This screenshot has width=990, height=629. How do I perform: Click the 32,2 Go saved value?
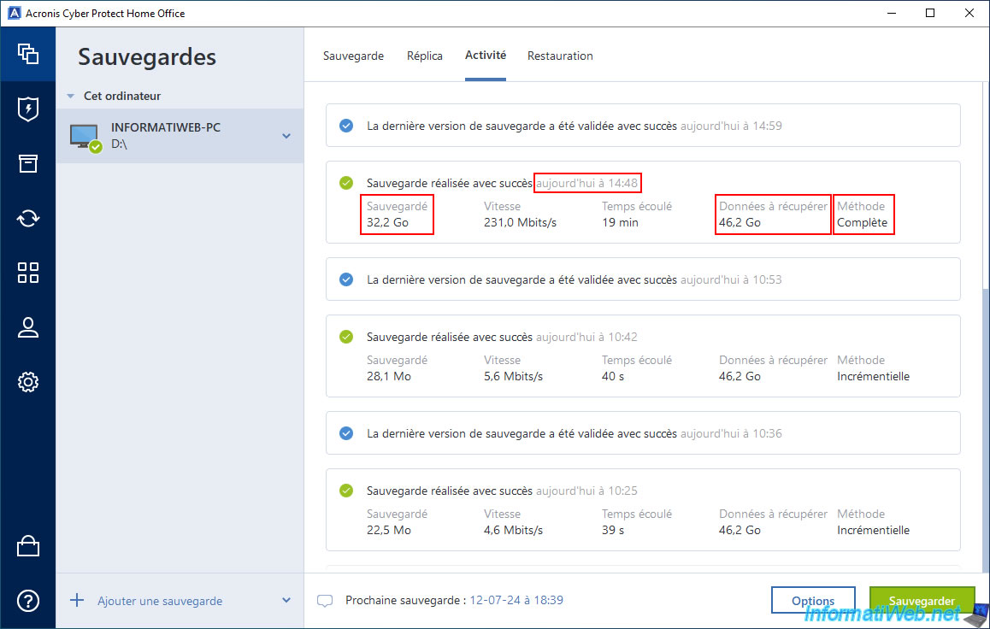tap(387, 223)
